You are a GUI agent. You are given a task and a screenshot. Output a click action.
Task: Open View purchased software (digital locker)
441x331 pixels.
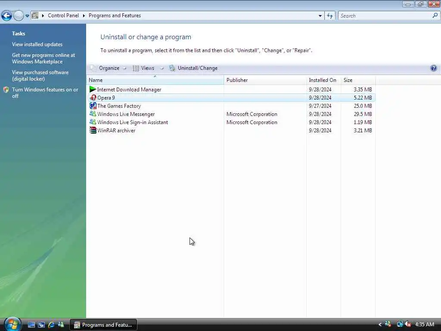tap(40, 75)
